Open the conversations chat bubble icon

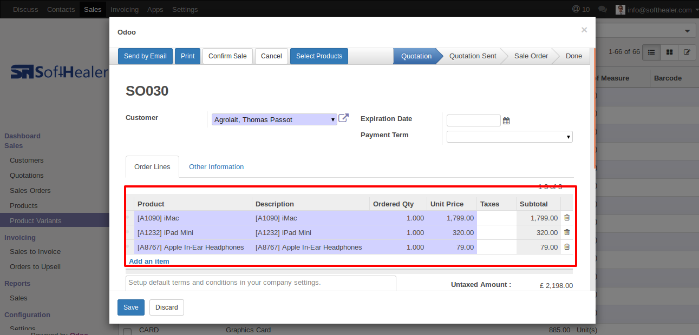point(603,10)
